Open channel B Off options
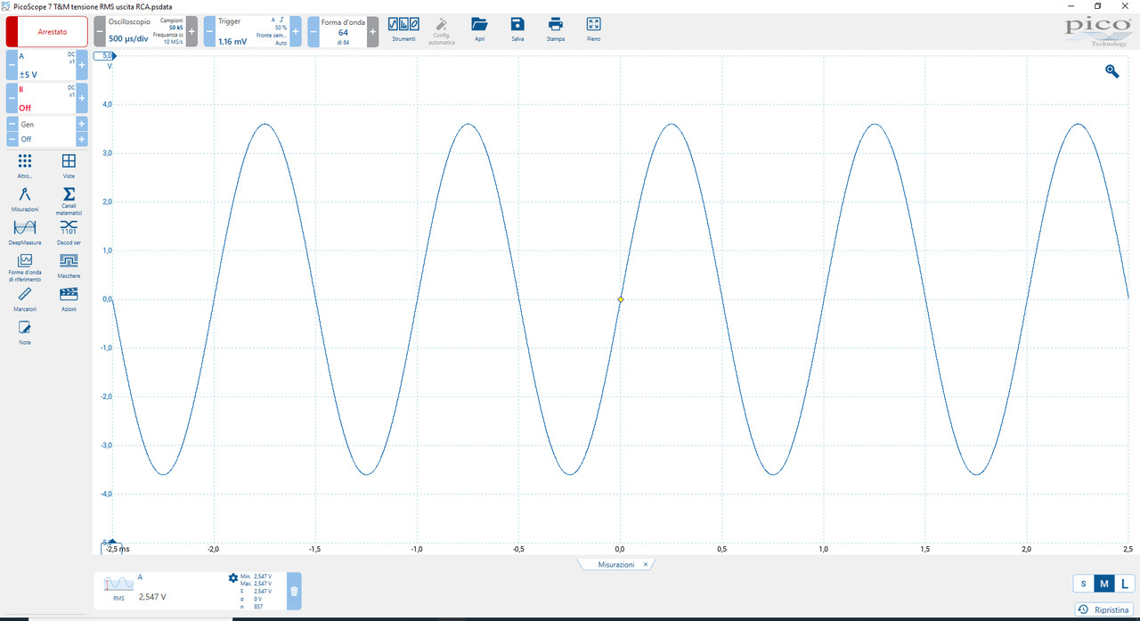The height and width of the screenshot is (621, 1140). point(46,98)
